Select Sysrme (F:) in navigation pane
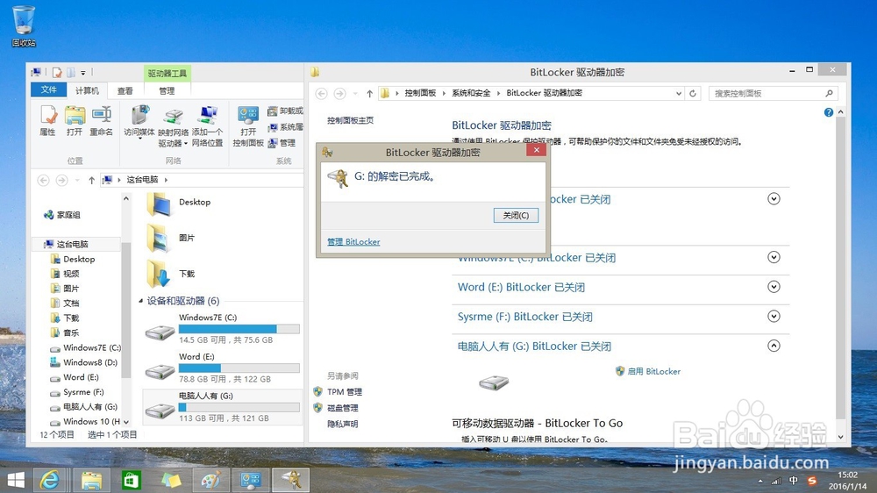The height and width of the screenshot is (493, 877). (x=83, y=392)
